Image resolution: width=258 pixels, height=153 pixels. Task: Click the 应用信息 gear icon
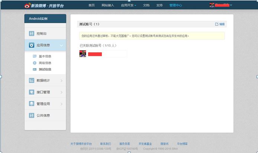(32, 45)
